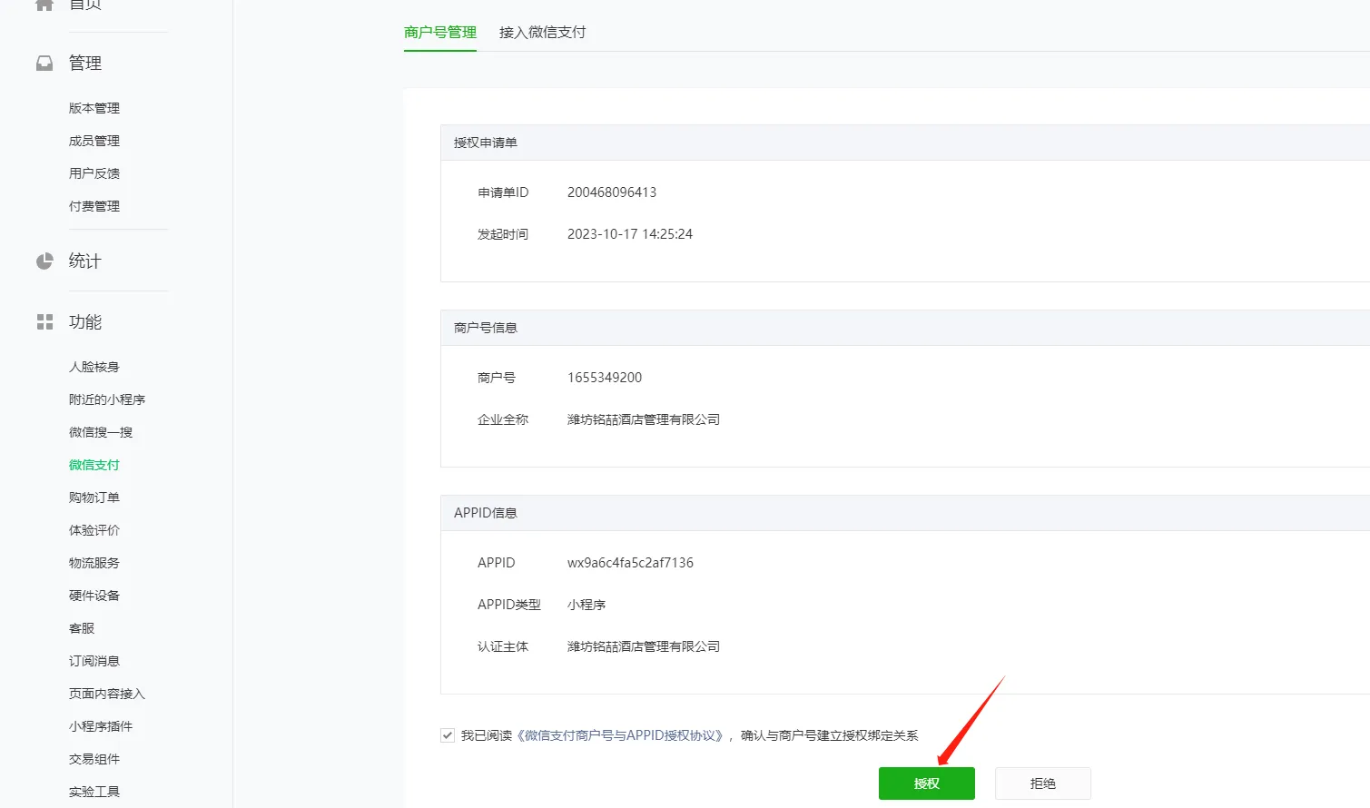The image size is (1370, 808).
Task: Click the 拒绝 reject button
Action: (x=1042, y=783)
